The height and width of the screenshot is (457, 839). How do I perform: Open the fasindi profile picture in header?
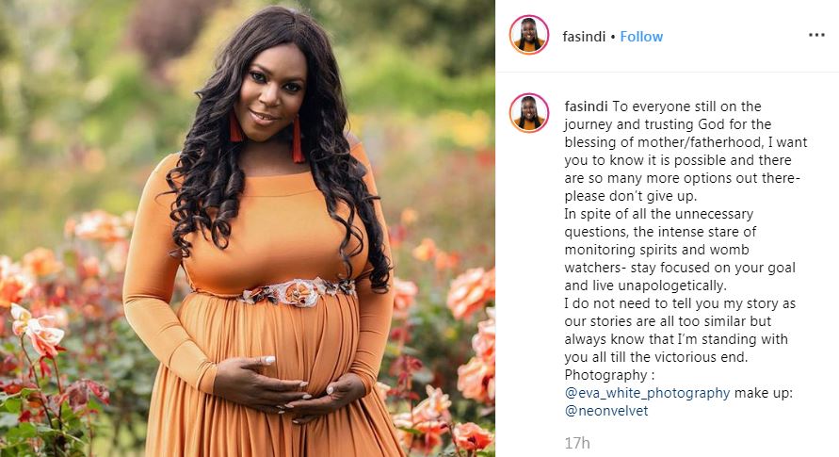point(528,35)
